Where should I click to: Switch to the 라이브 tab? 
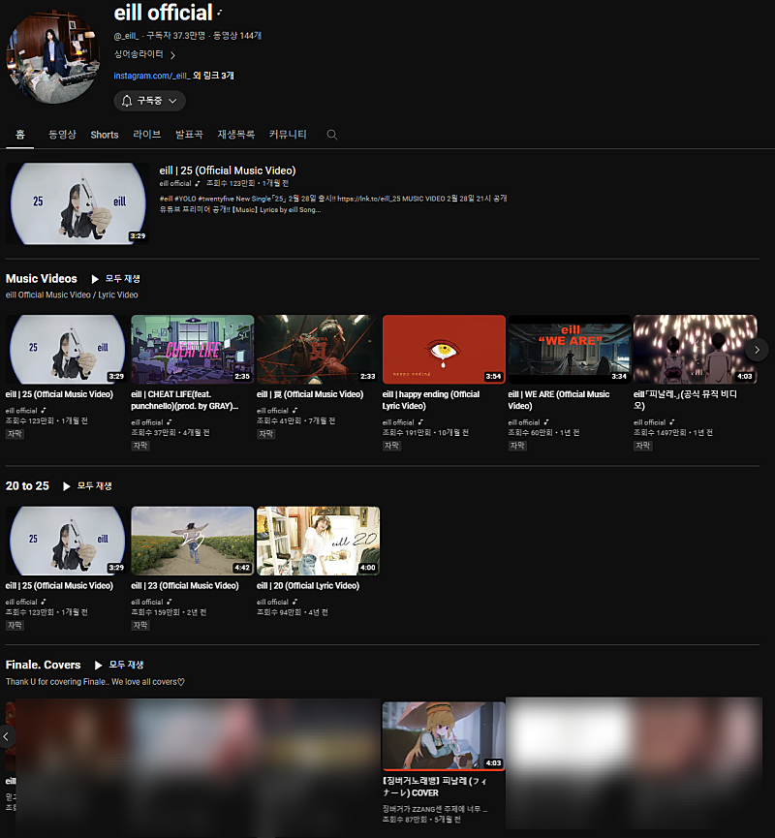coord(147,135)
